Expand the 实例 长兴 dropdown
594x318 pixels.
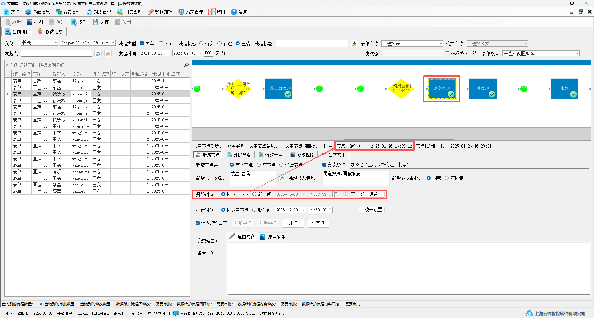pyautogui.click(x=39, y=43)
